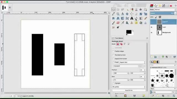Enable the Expand from center checkbox

click(x=113, y=59)
